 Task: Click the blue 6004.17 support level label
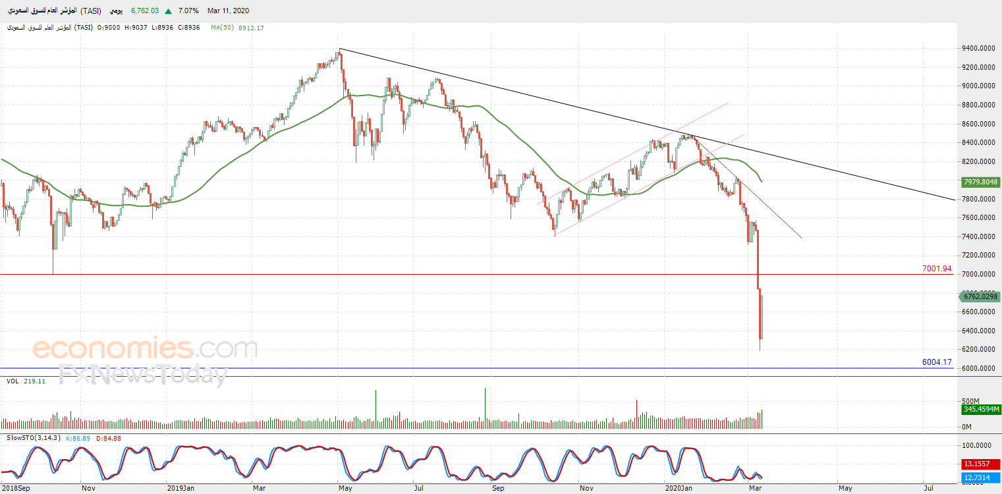point(937,362)
